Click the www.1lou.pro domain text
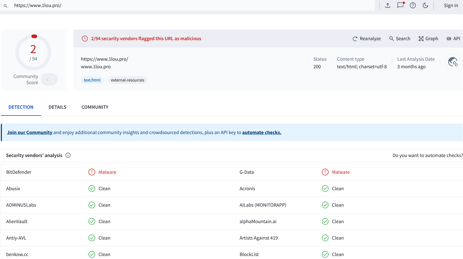463x259 pixels. 96,67
